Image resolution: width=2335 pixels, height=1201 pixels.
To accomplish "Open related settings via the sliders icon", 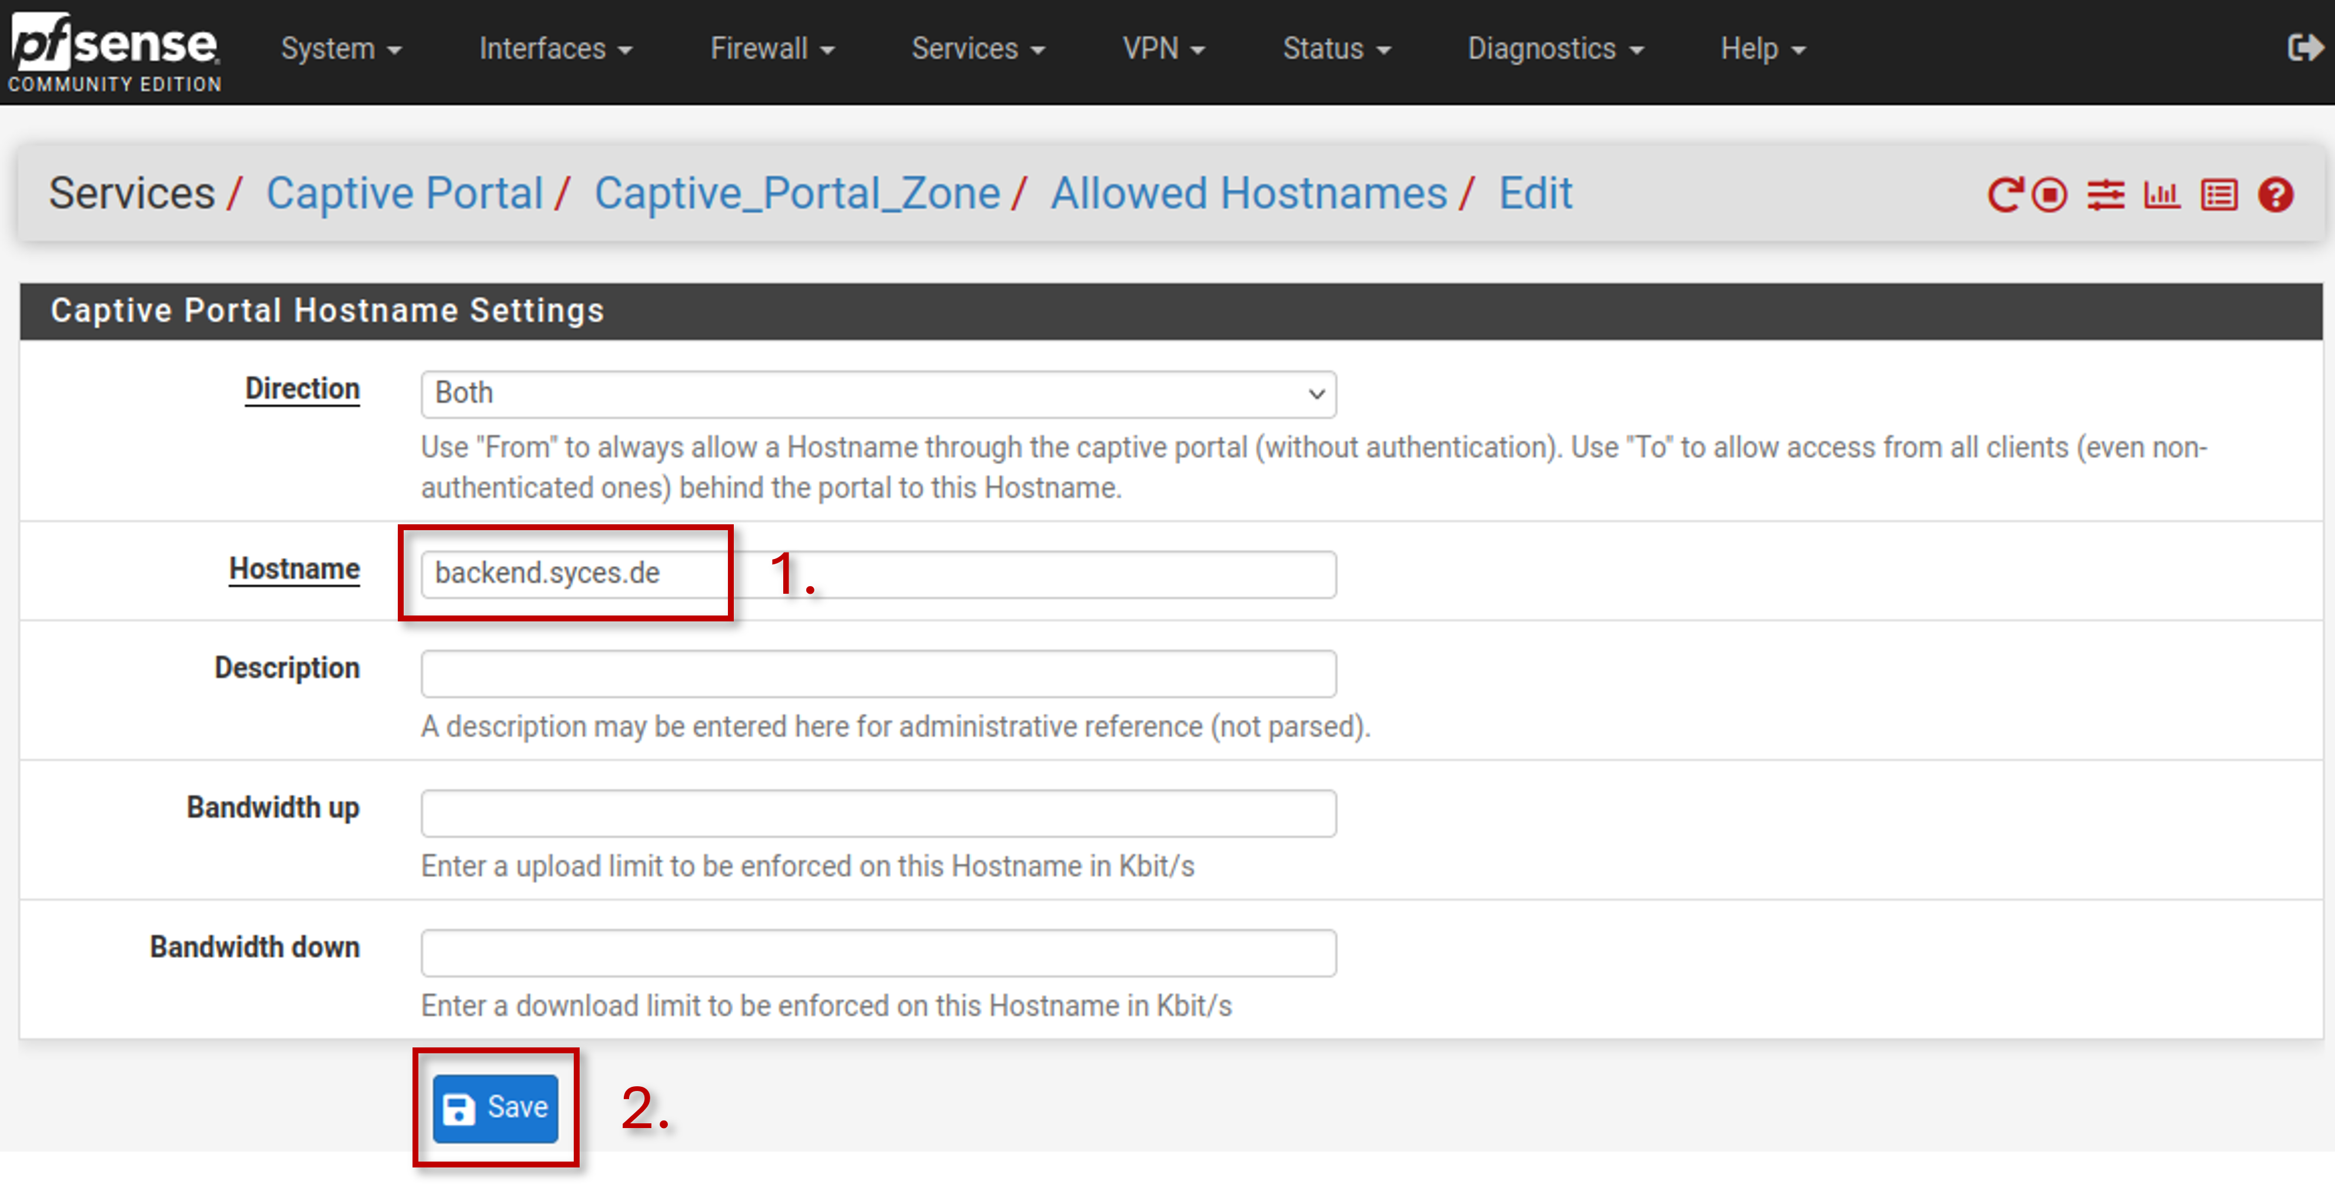I will point(2106,194).
